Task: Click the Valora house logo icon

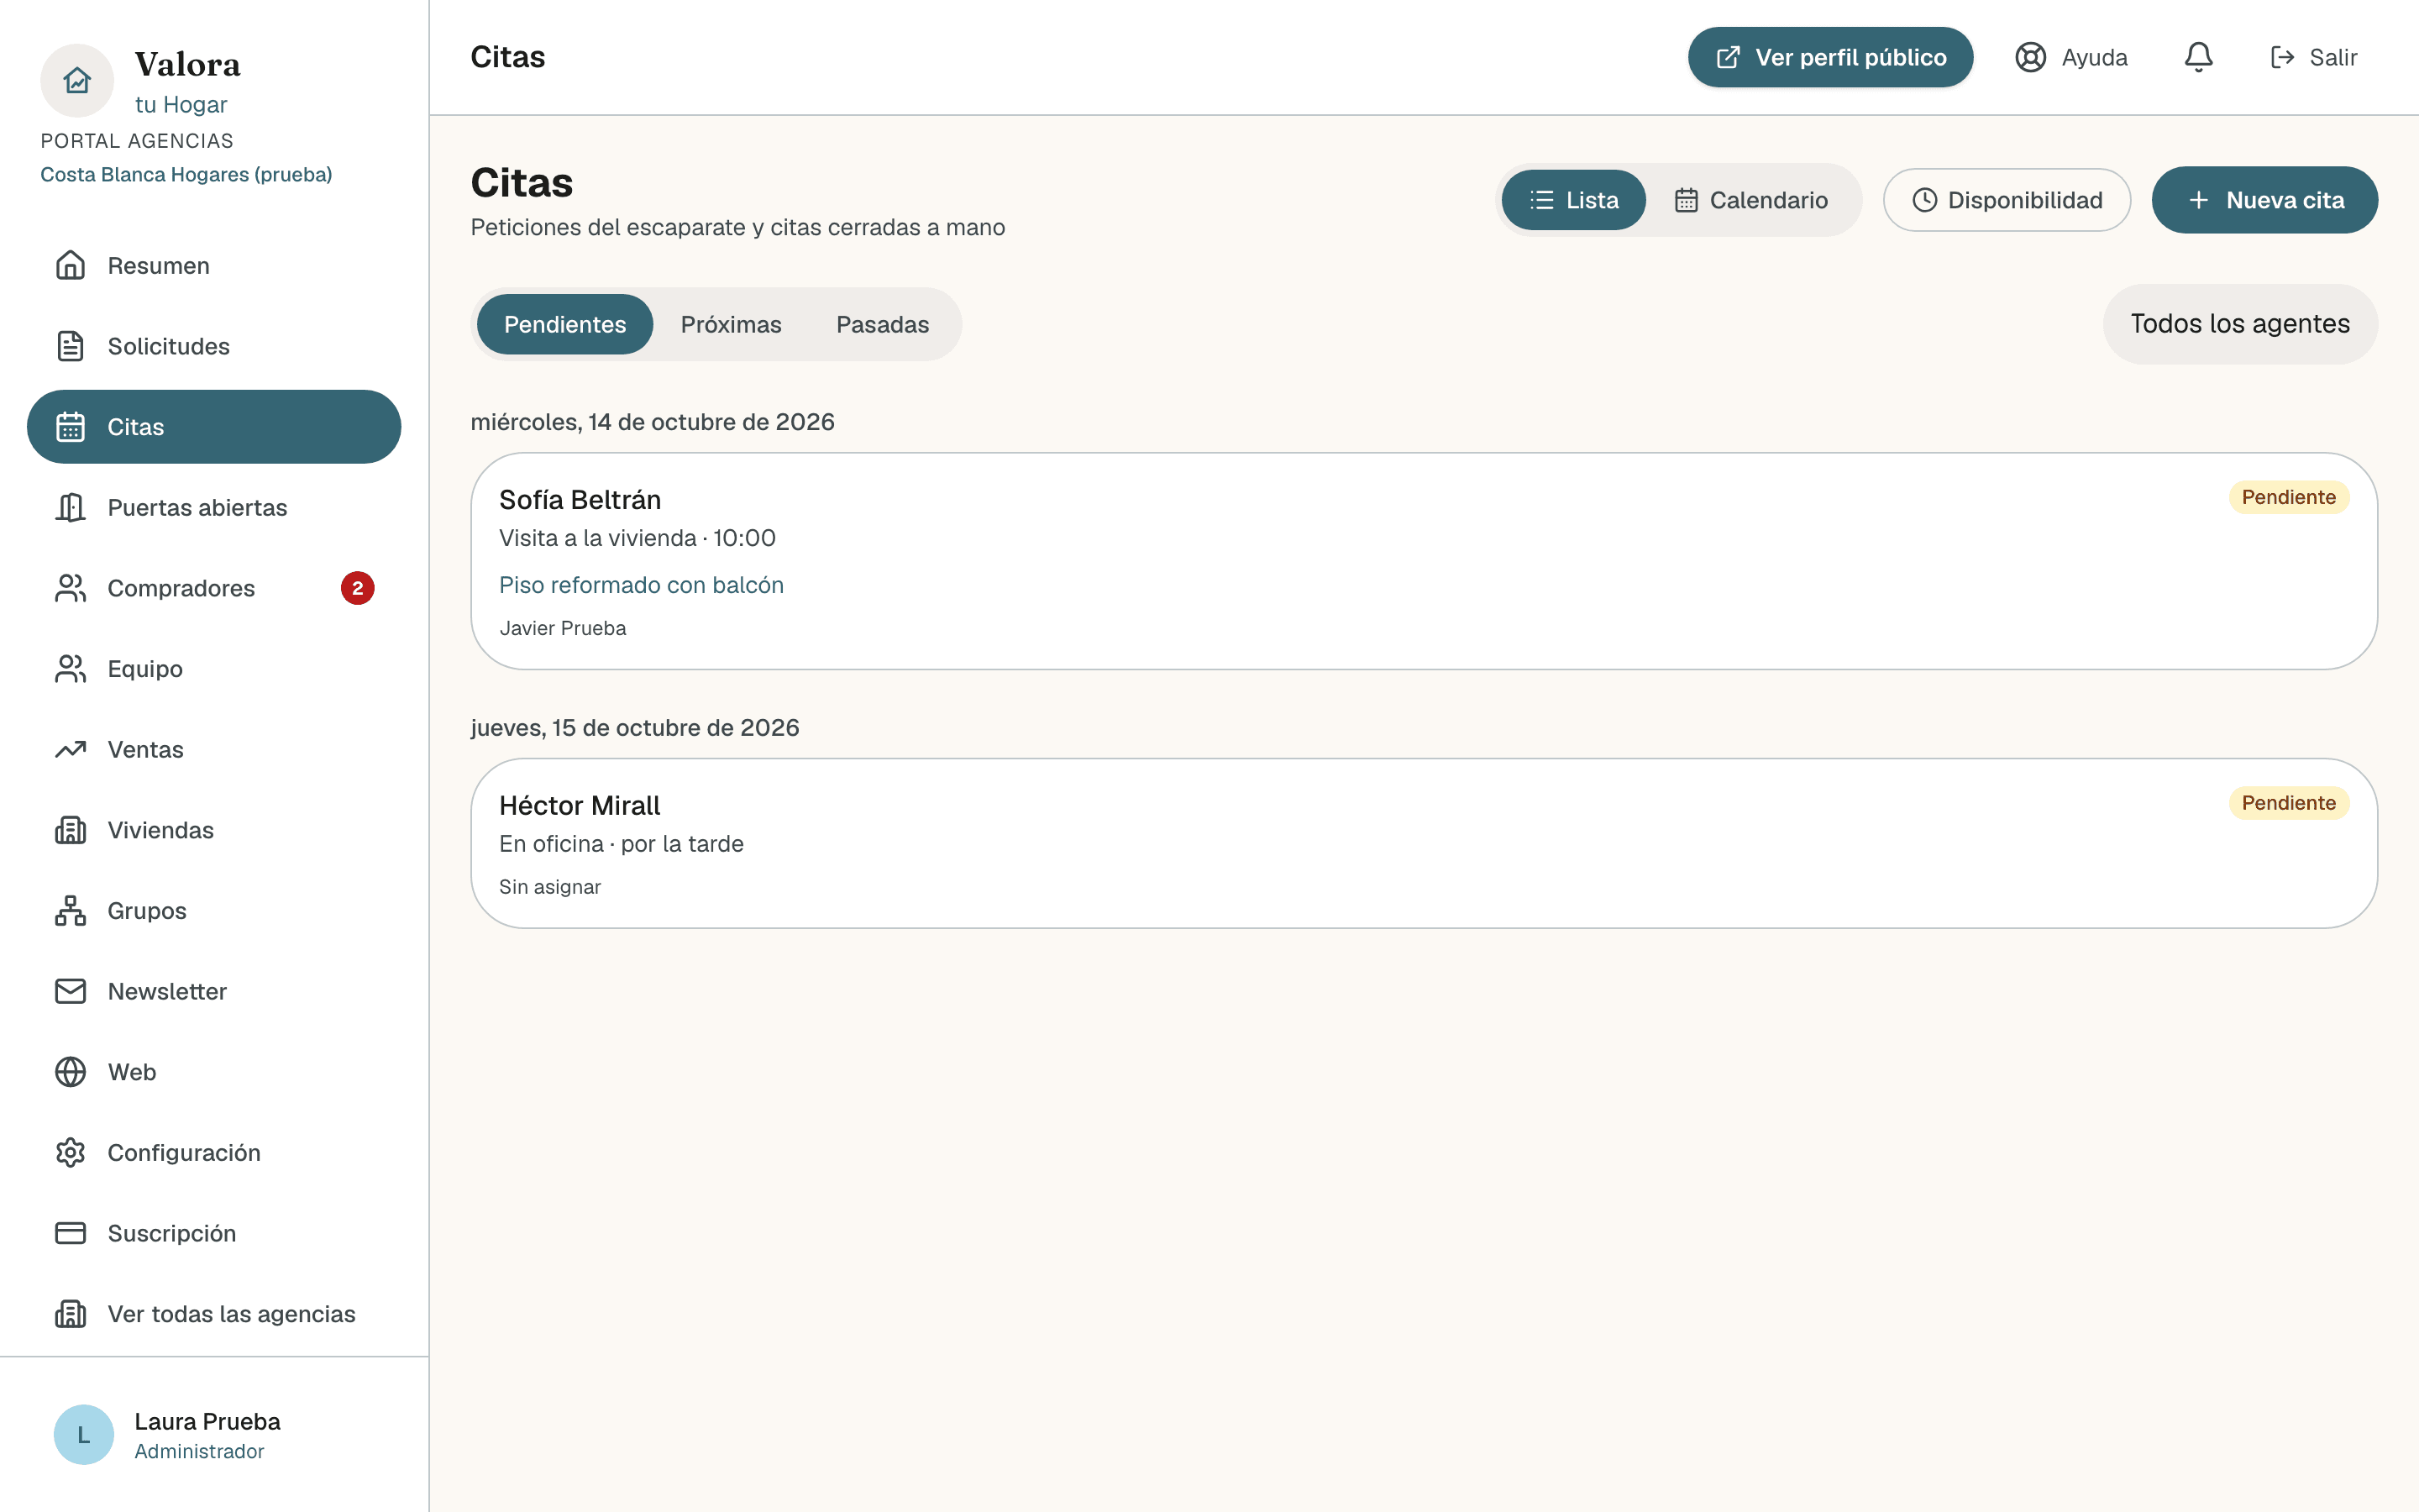Action: pyautogui.click(x=77, y=80)
